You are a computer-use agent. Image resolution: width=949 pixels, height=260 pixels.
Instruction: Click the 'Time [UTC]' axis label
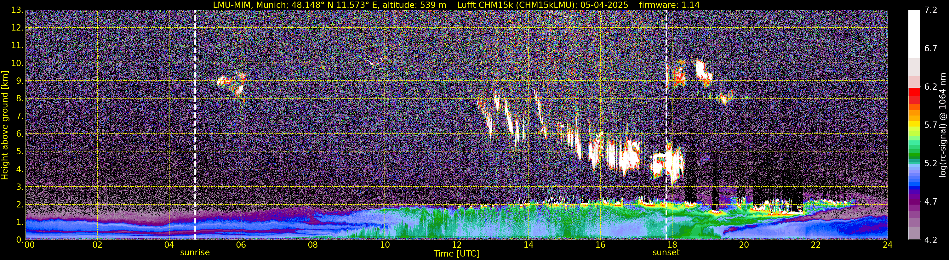coord(456,253)
